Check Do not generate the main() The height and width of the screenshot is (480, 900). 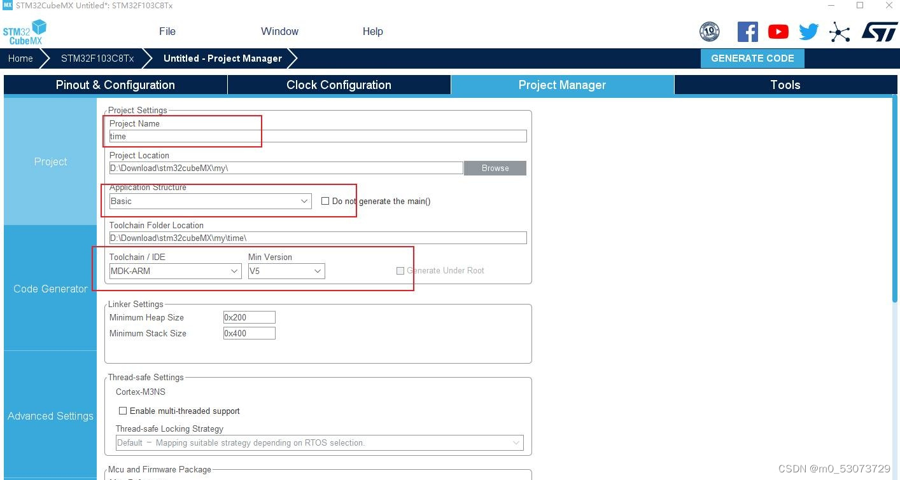(x=325, y=201)
